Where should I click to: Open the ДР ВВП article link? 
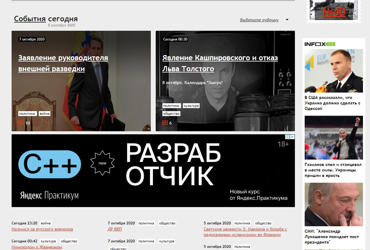115,229
